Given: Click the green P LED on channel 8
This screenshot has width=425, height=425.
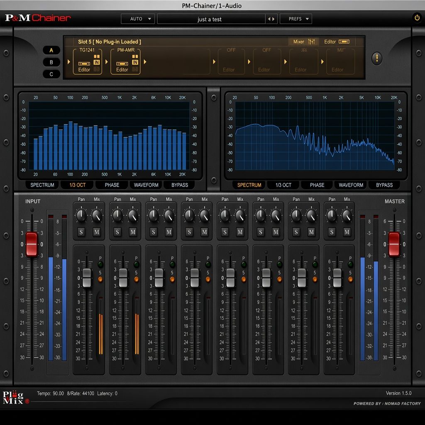Looking at the screenshot, I should point(350,264).
